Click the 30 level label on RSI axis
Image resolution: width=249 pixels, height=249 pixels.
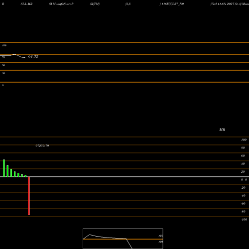coord(3,73)
